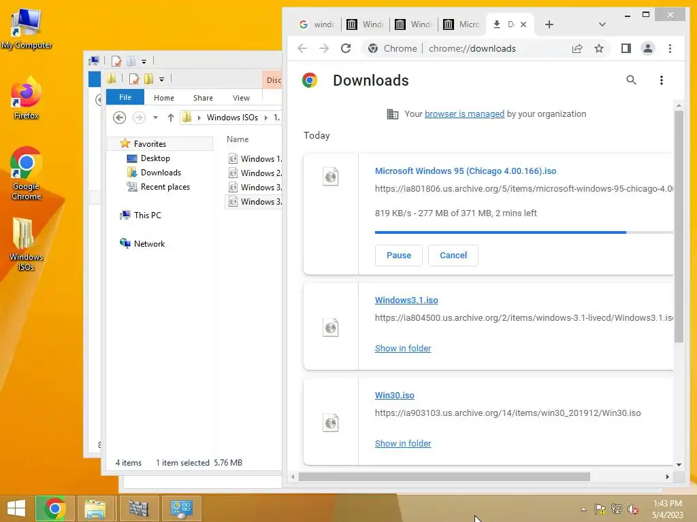Switch to the second Chrome tab (archive)
697x522 pixels.
(366, 24)
